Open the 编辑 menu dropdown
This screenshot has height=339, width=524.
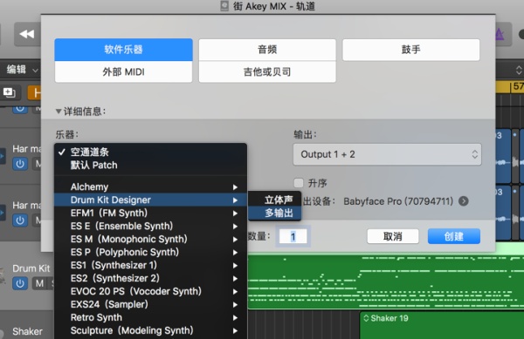[22, 70]
